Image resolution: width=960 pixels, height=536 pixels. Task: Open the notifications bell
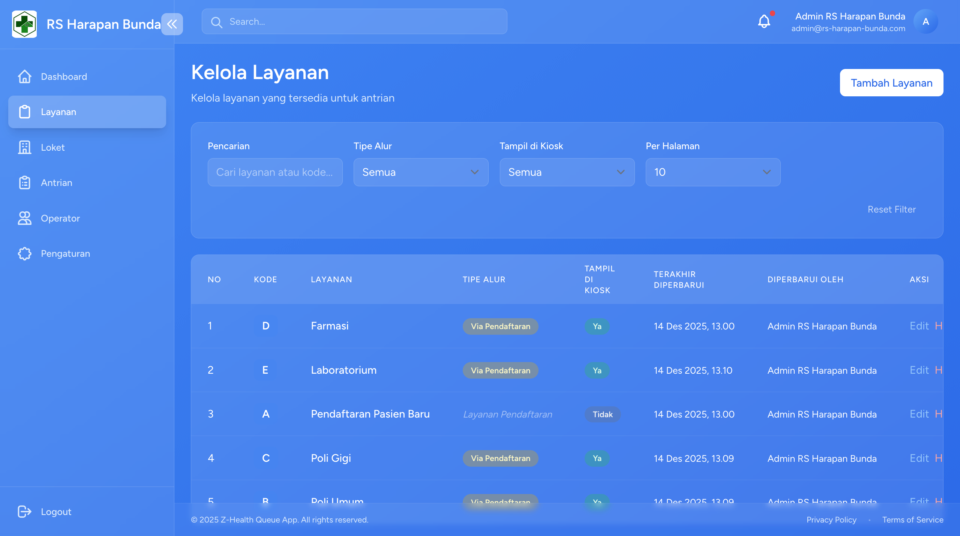coord(764,21)
